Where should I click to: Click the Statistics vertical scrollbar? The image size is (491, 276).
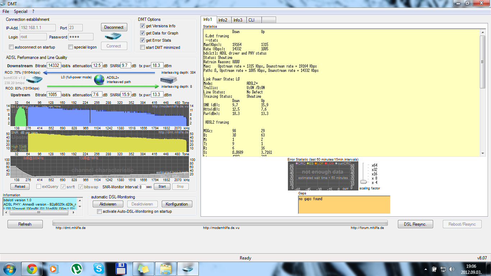[483, 92]
